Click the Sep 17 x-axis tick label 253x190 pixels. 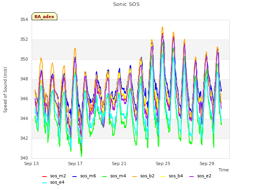(x=75, y=163)
